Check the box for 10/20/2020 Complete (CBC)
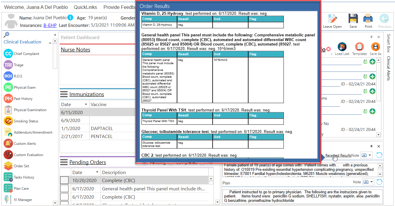This screenshot has height=206, width=395. 64,180
